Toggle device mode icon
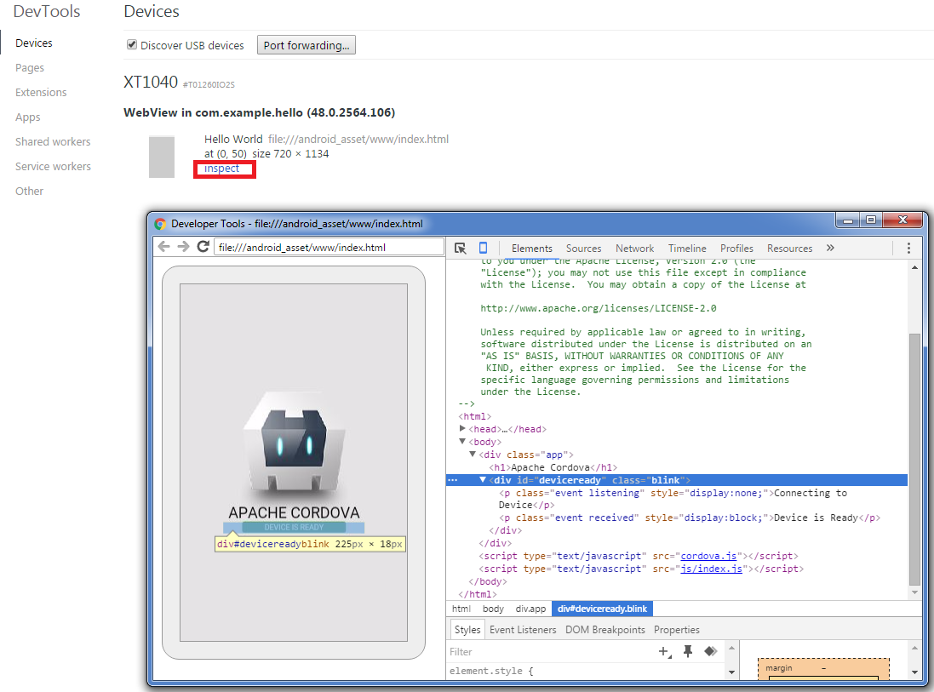The width and height of the screenshot is (934, 692). point(483,248)
